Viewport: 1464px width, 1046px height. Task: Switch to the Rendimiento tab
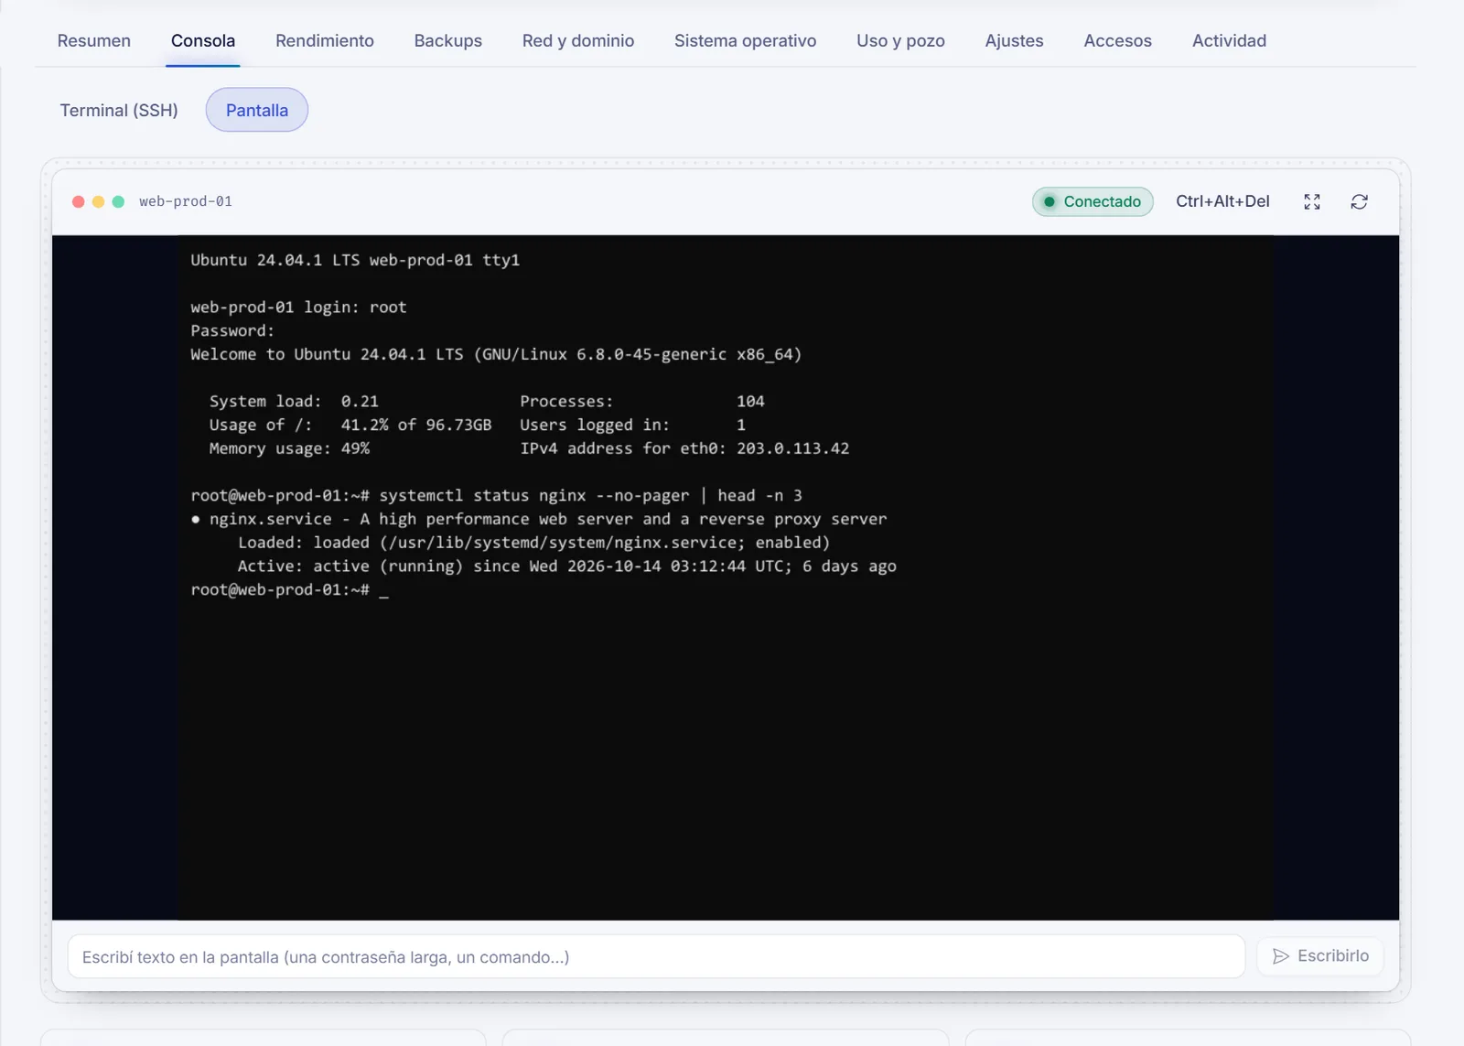coord(324,40)
